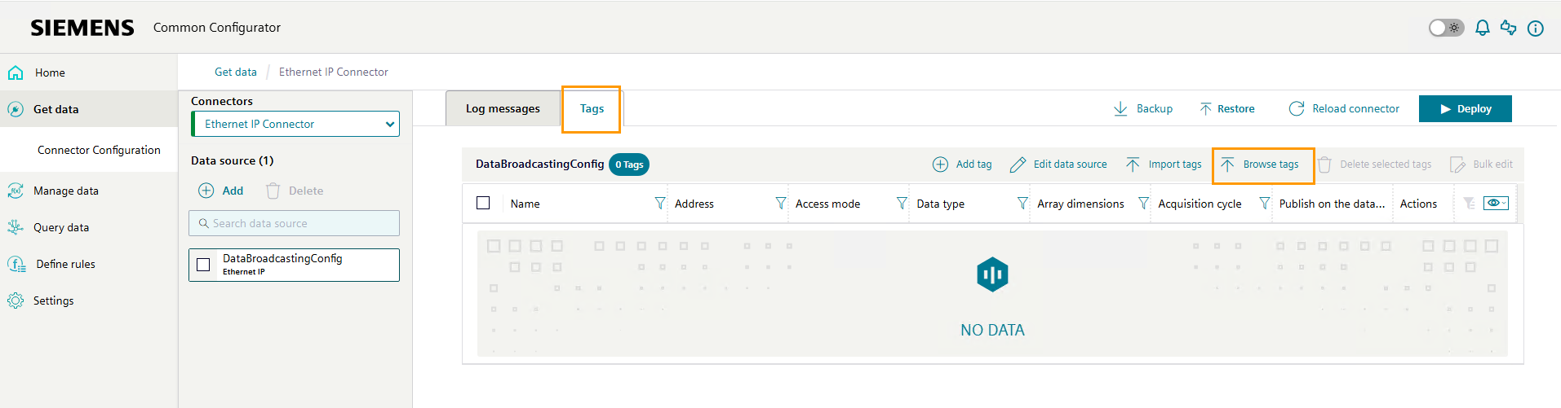Click Add tag plus icon
Viewport: 1561px width, 408px height.
coord(940,165)
